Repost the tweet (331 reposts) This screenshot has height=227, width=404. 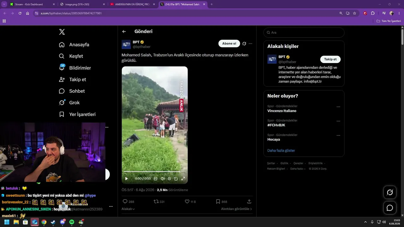point(159,201)
